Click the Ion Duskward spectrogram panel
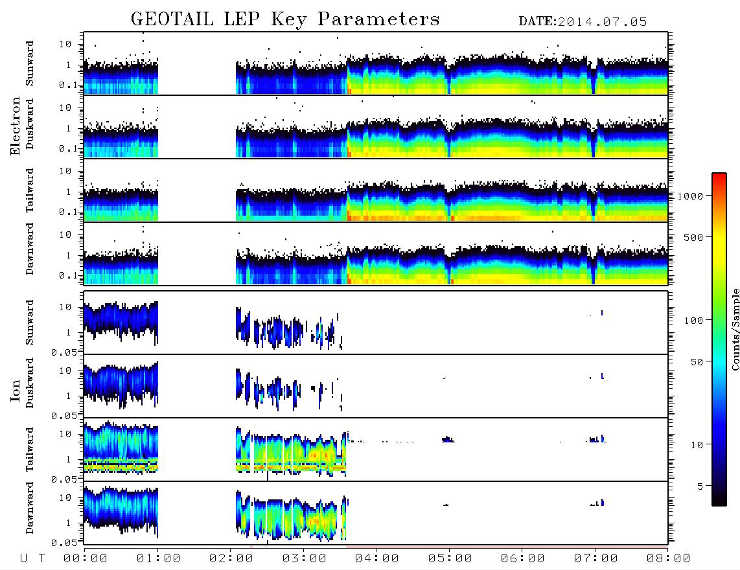Image resolution: width=740 pixels, height=570 pixels. point(376,386)
